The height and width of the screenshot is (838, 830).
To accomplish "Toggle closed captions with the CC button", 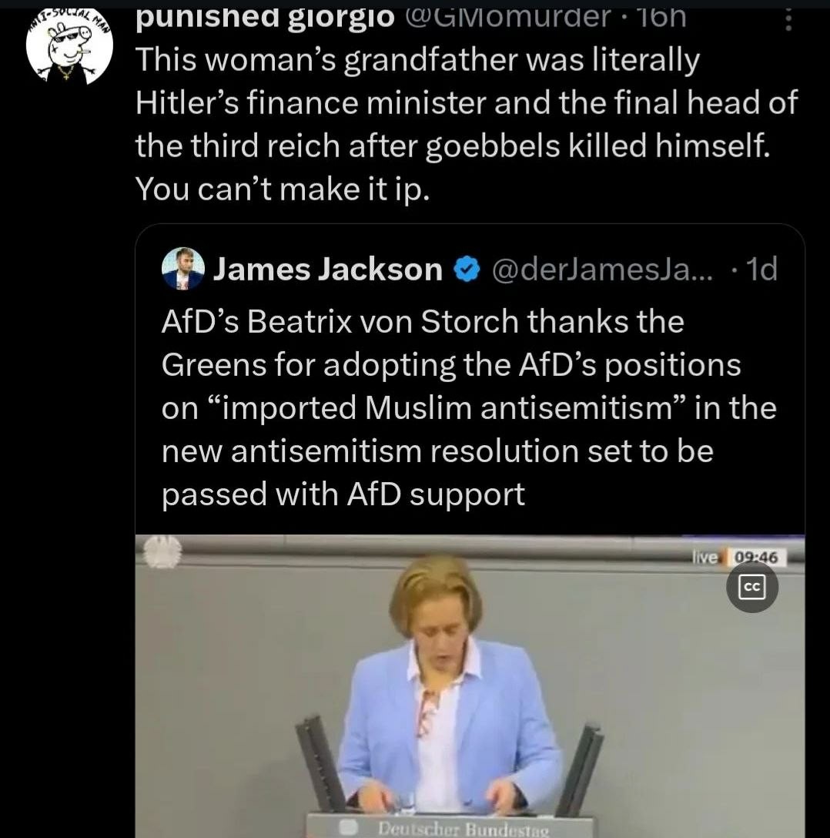I will (752, 587).
